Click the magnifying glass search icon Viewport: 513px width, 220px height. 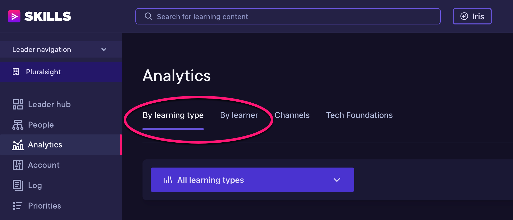coord(148,16)
